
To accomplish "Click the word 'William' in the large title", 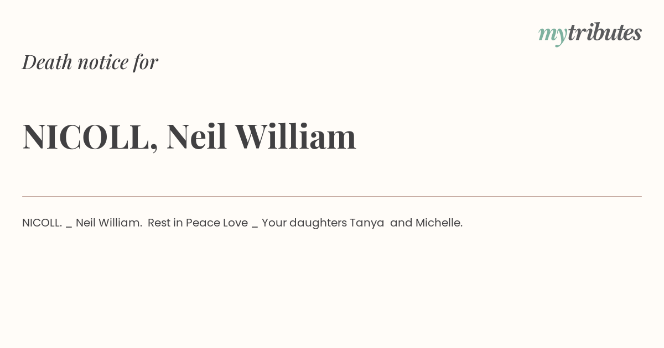I will point(295,136).
